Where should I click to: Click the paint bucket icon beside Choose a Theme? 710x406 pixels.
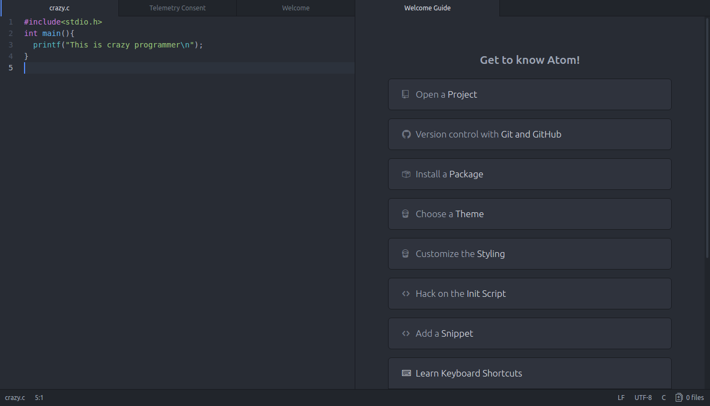[405, 214]
